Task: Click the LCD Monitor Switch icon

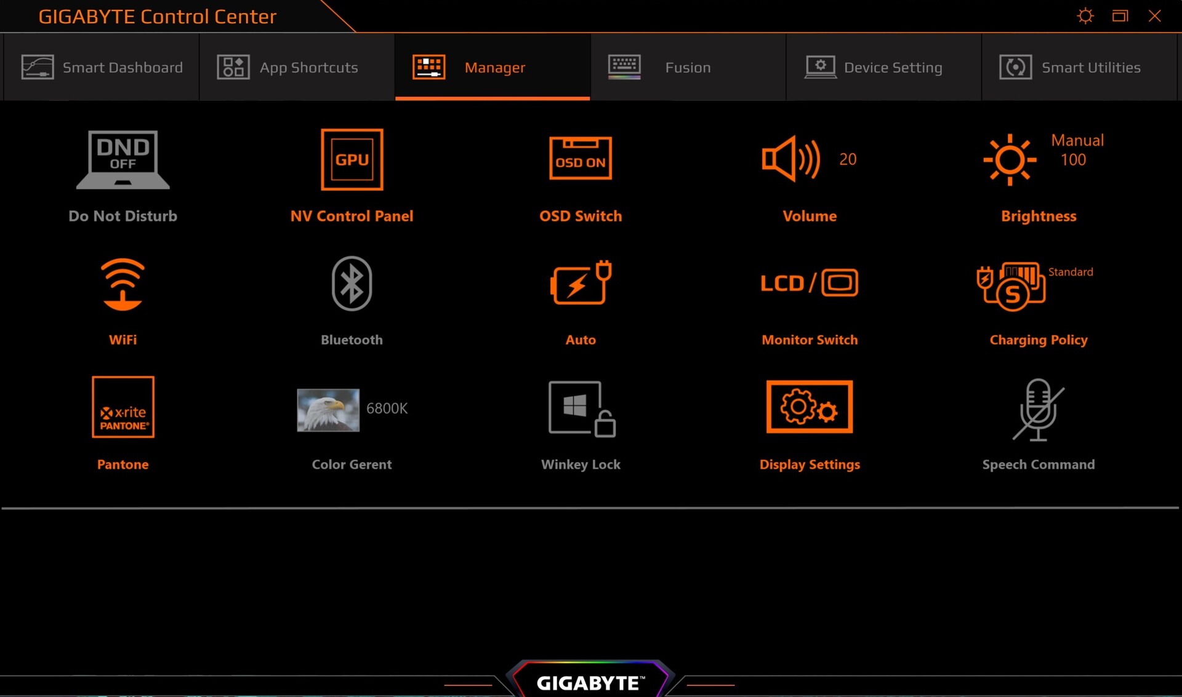Action: (x=810, y=283)
